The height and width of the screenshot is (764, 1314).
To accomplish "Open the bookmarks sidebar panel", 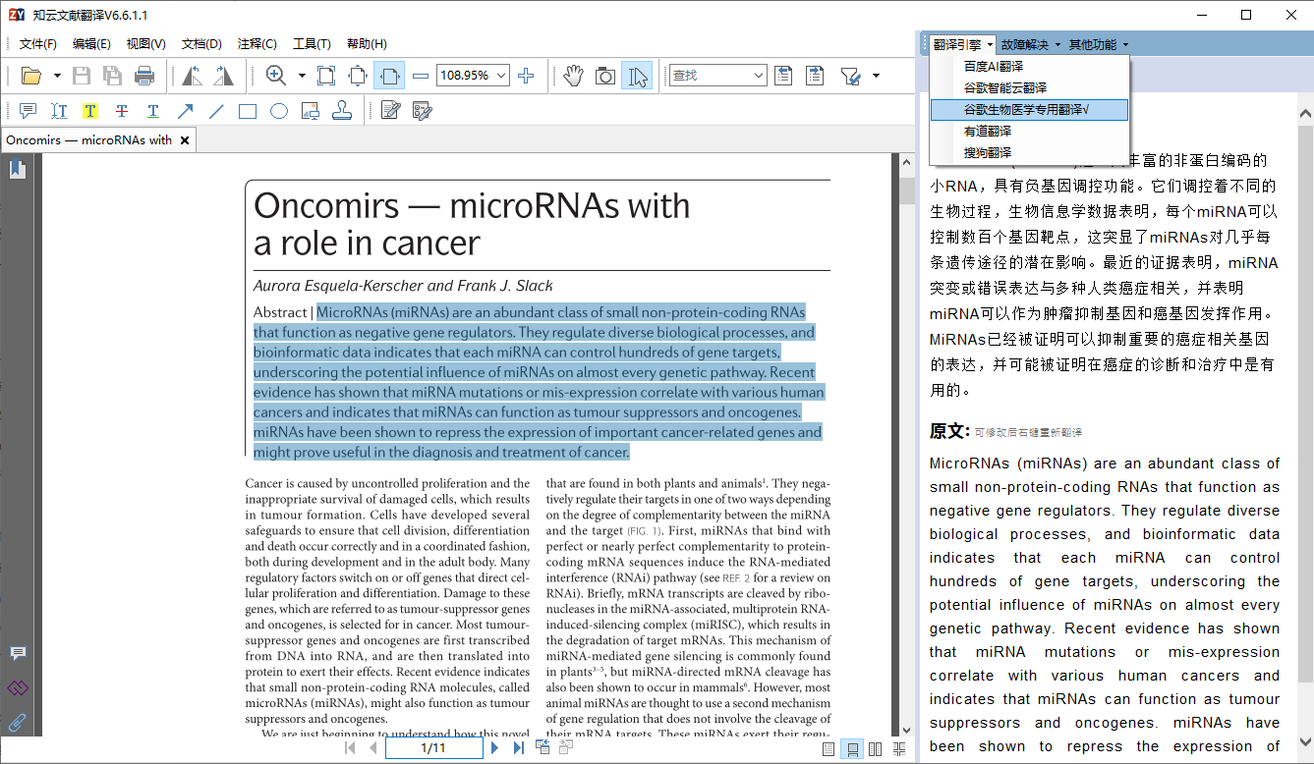I will tap(18, 170).
